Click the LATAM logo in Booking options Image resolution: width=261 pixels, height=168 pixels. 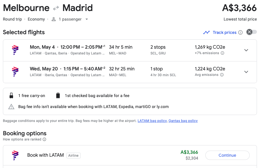pos(15,155)
